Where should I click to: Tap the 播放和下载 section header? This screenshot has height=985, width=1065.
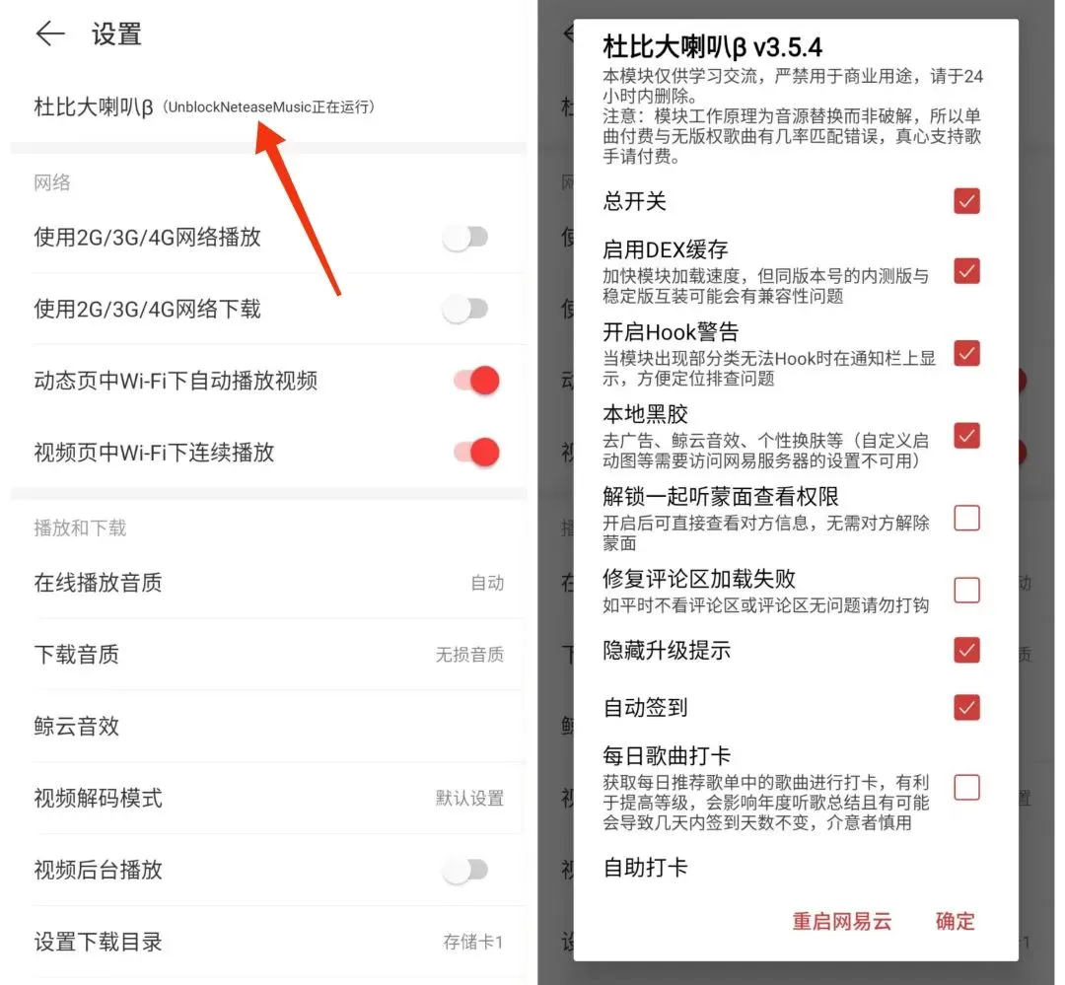click(x=80, y=528)
